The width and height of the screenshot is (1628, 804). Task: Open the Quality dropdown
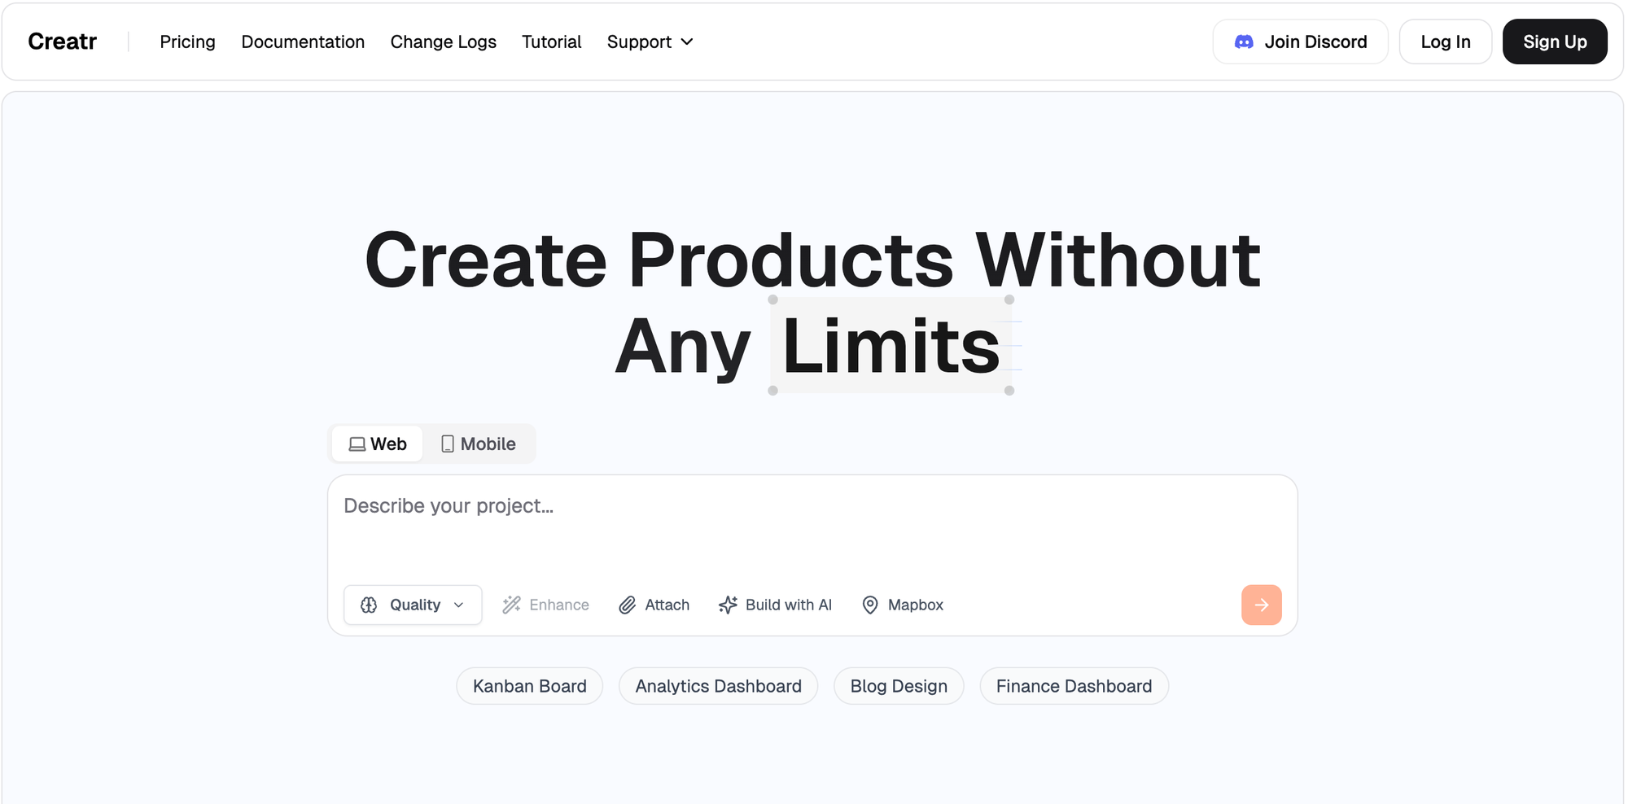[413, 605]
